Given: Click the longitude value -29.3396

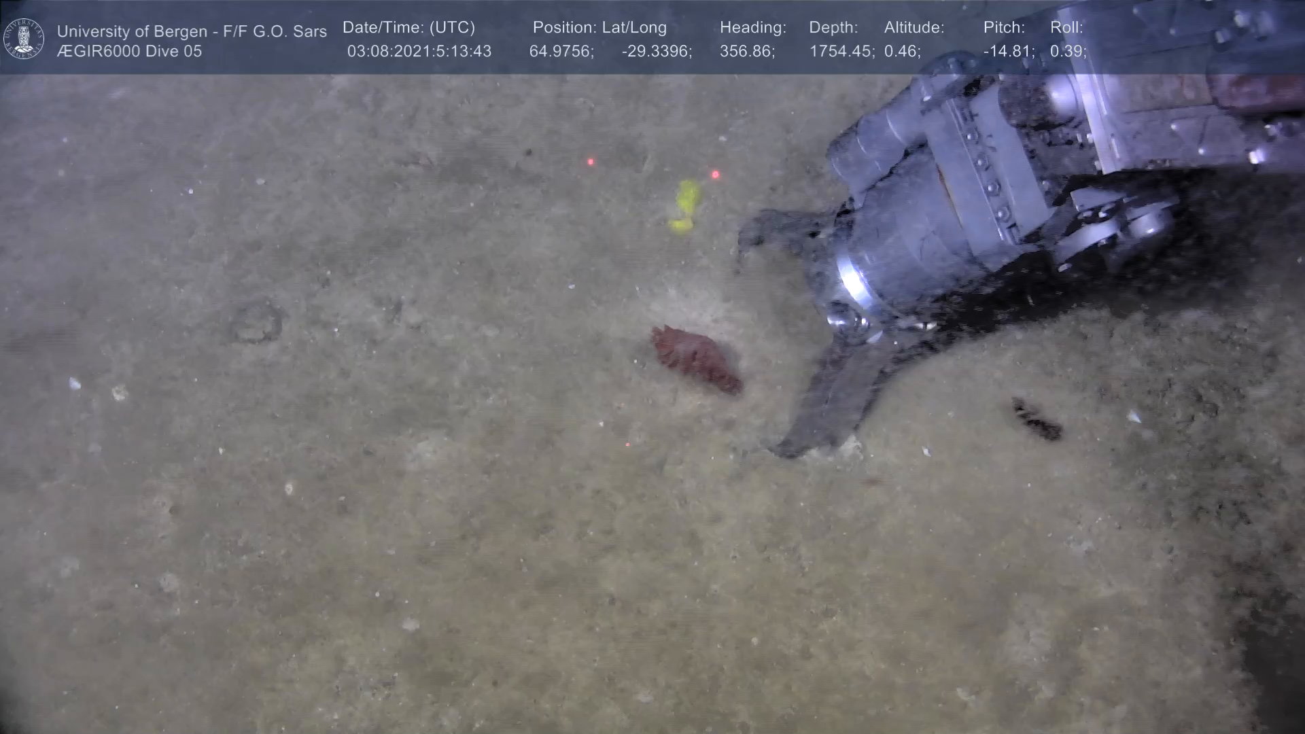Looking at the screenshot, I should click(x=656, y=52).
